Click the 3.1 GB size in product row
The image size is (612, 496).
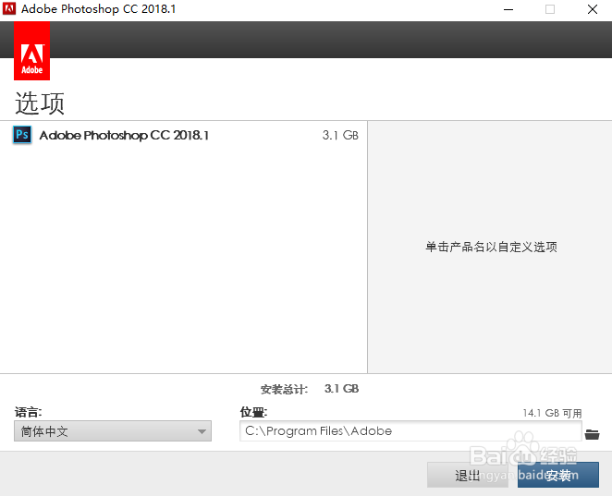point(340,135)
